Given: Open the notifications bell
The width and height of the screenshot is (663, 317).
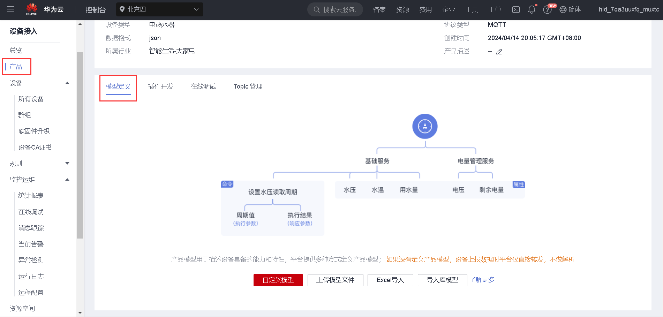Looking at the screenshot, I should tap(532, 10).
